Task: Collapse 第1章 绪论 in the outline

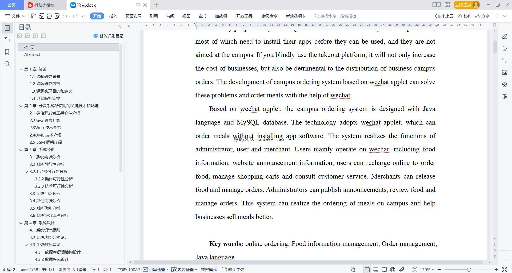Action: click(x=21, y=69)
